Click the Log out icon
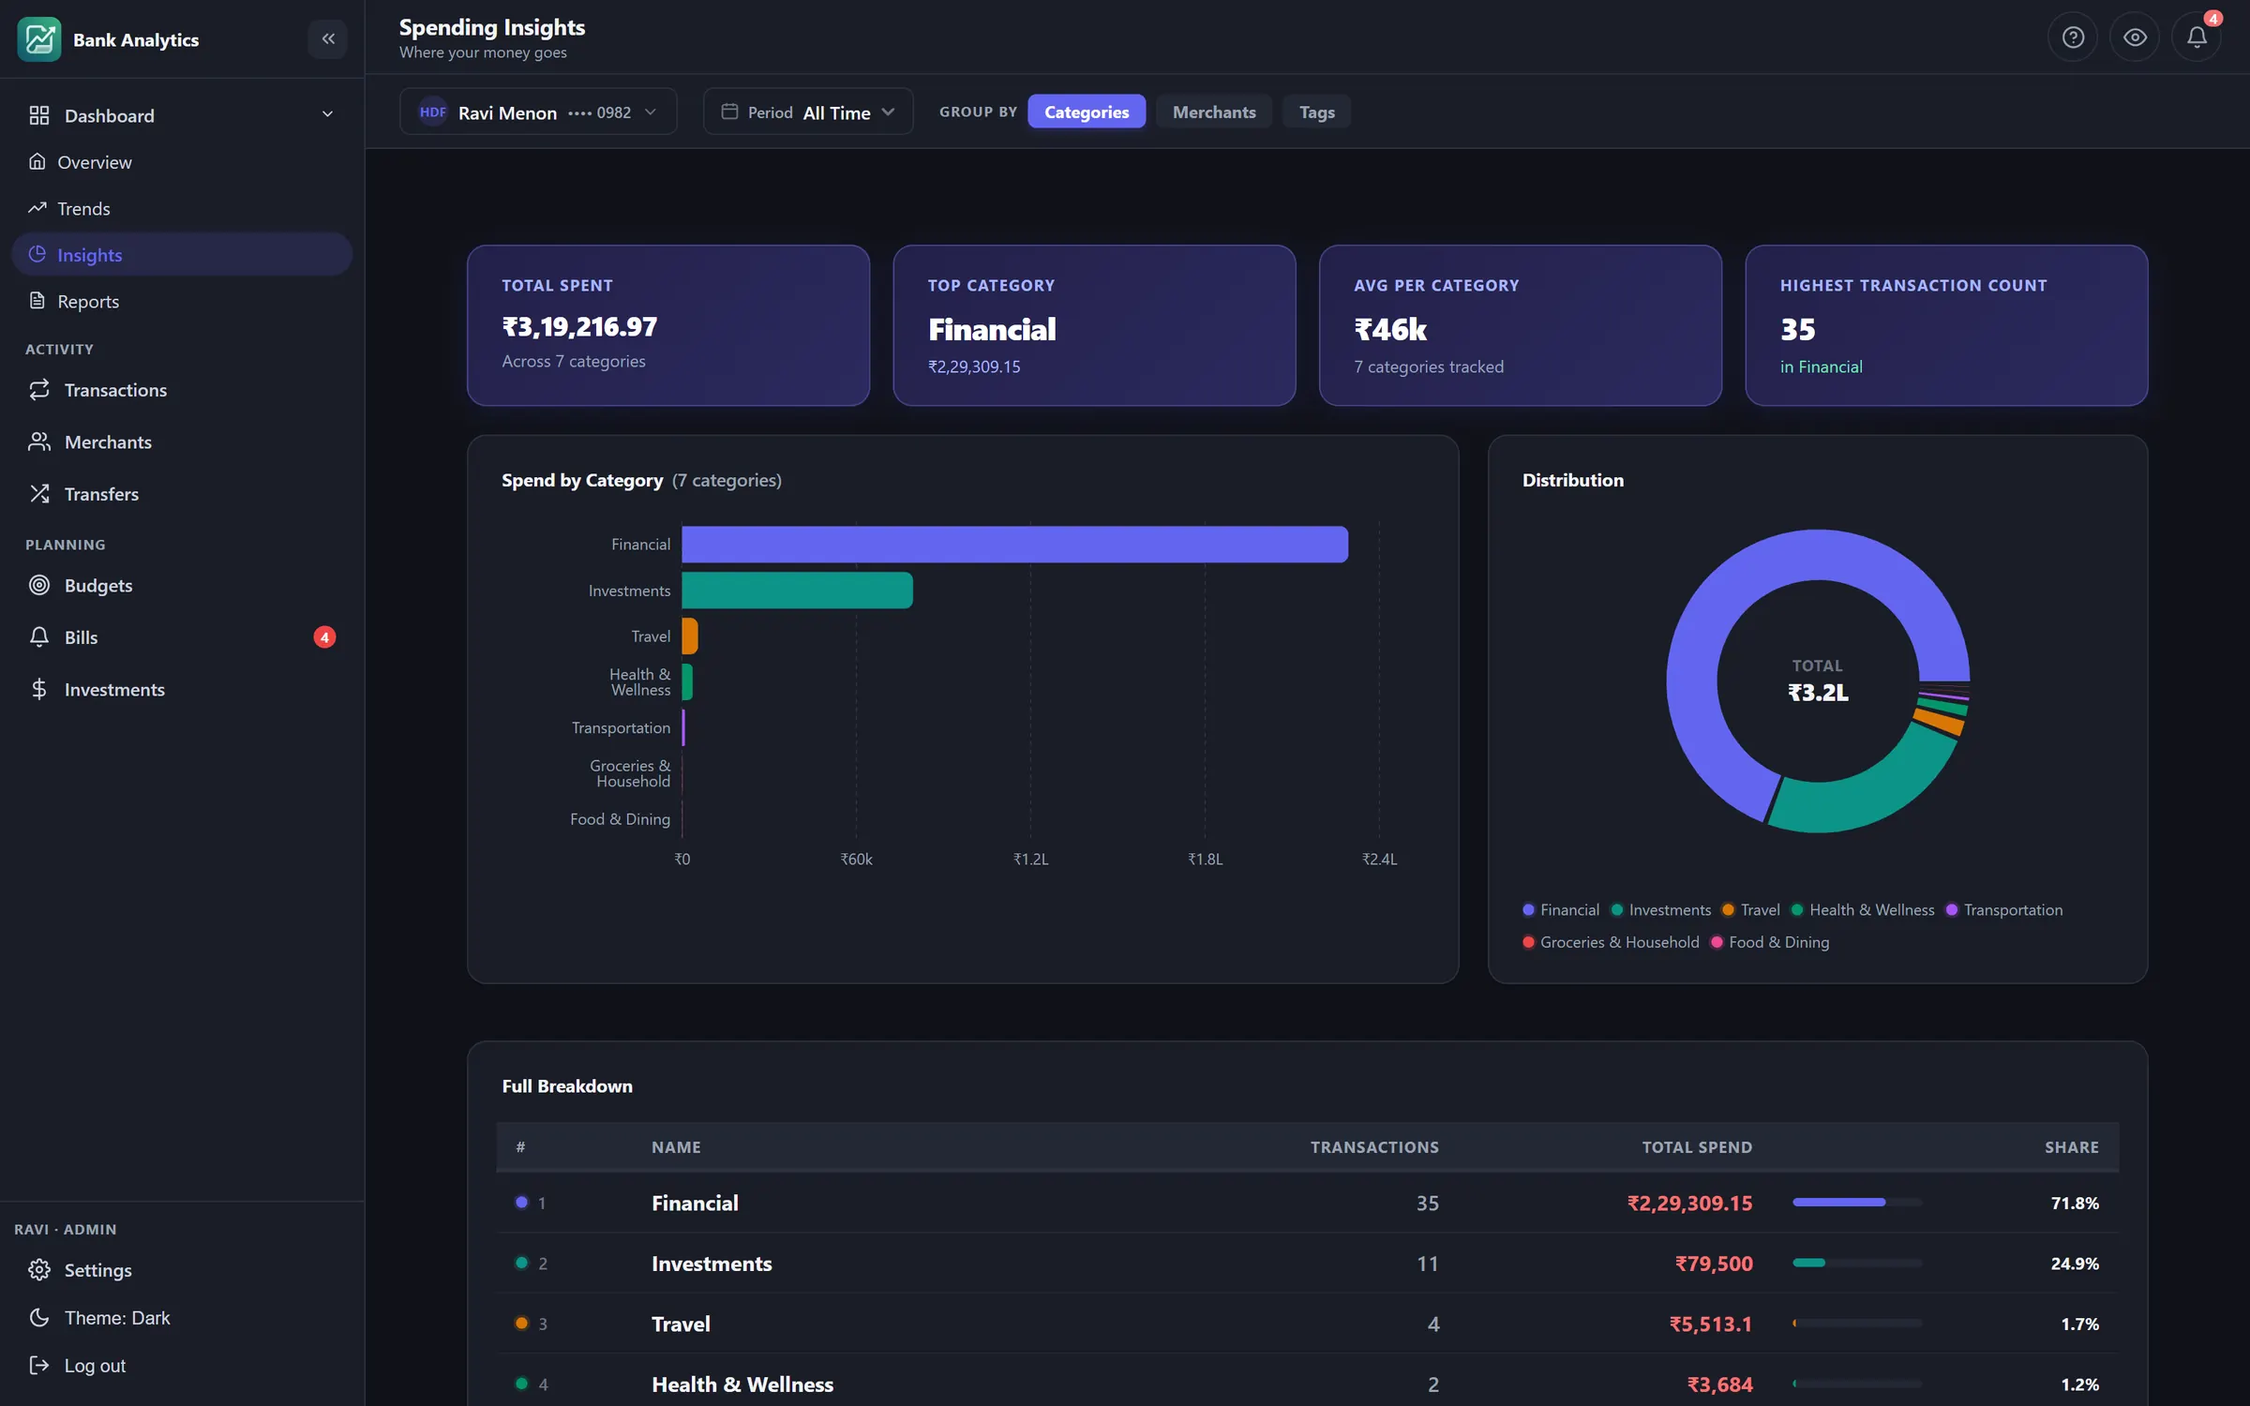Image resolution: width=2250 pixels, height=1406 pixels. (39, 1366)
